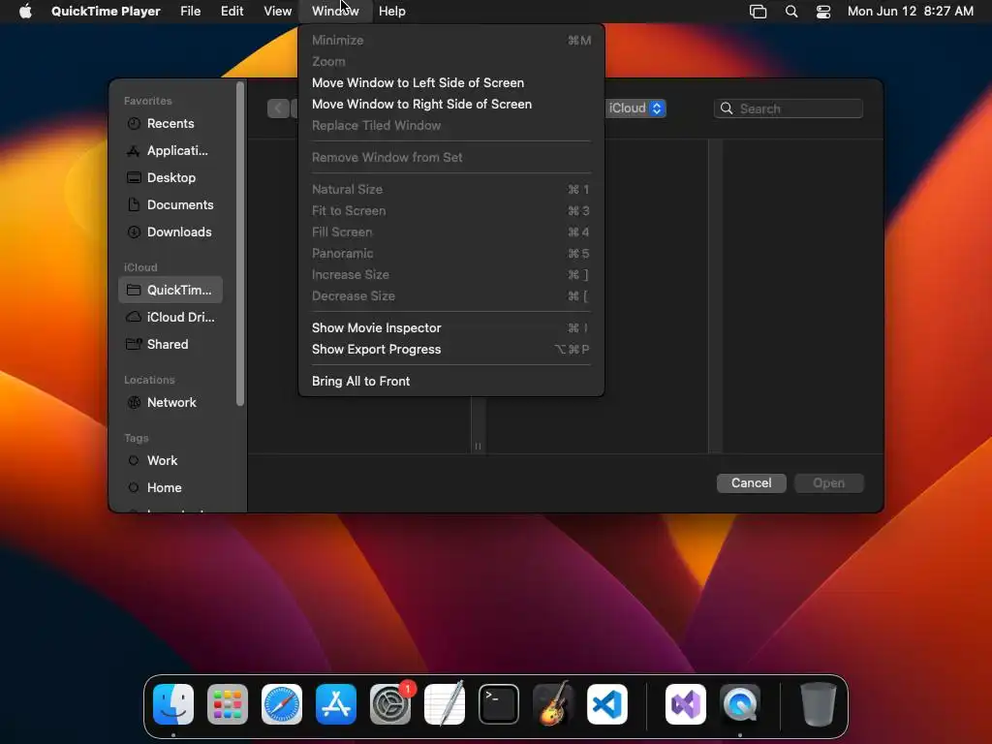992x744 pixels.
Task: Click the column resize handle in file browser
Action: click(x=478, y=446)
